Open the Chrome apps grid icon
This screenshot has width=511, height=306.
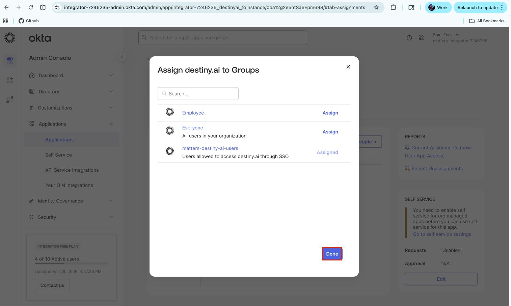tap(6, 21)
